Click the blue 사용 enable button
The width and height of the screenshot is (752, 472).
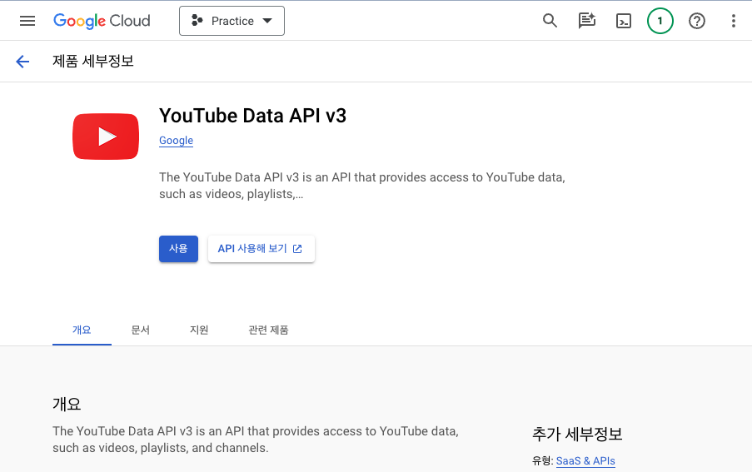tap(178, 249)
